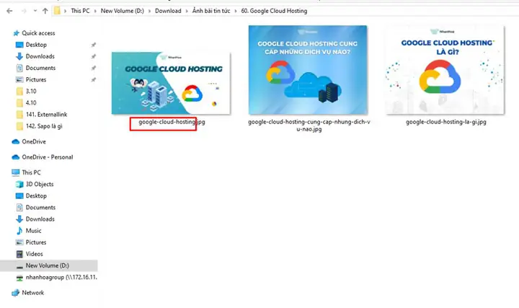Open nhanhoagroup network drive
This screenshot has width=519, height=308.
pos(57,277)
